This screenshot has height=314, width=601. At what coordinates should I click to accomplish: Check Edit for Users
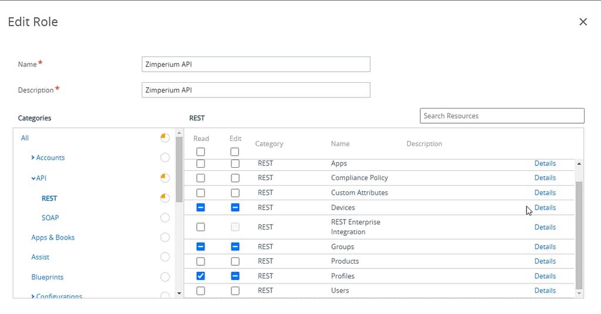(x=235, y=291)
